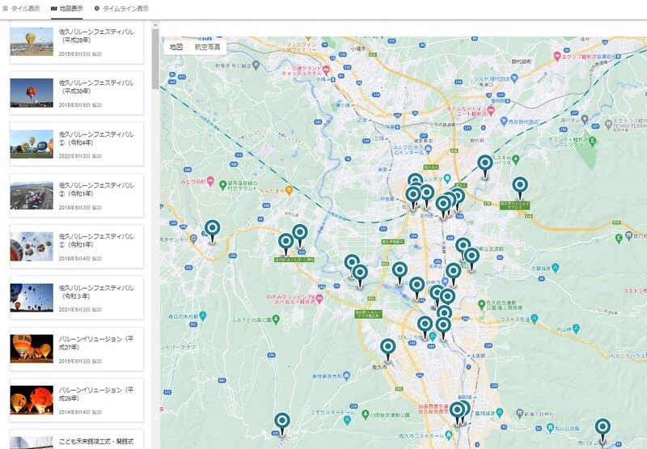Click 小諸グランドキャッスルホテル hotel icon
The width and height of the screenshot is (647, 449).
pyautogui.click(x=326, y=70)
